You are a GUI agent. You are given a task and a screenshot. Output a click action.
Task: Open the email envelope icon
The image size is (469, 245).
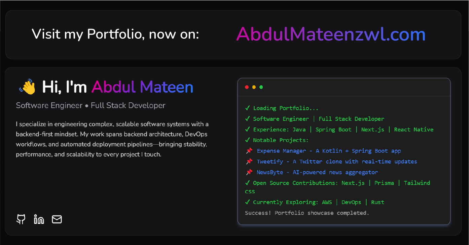(57, 219)
